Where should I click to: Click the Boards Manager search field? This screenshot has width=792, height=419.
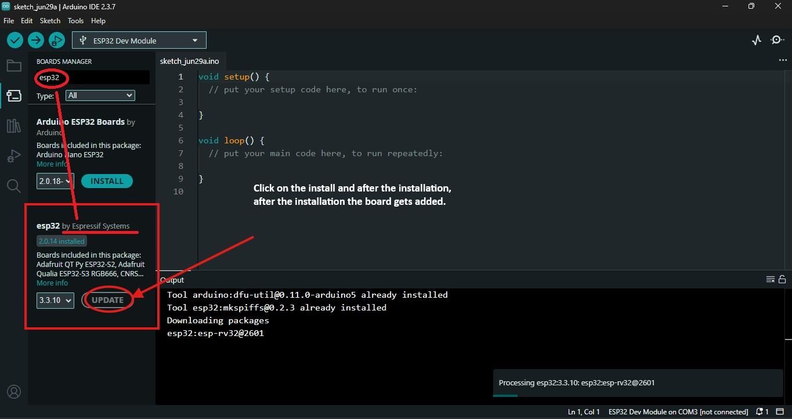click(x=93, y=77)
